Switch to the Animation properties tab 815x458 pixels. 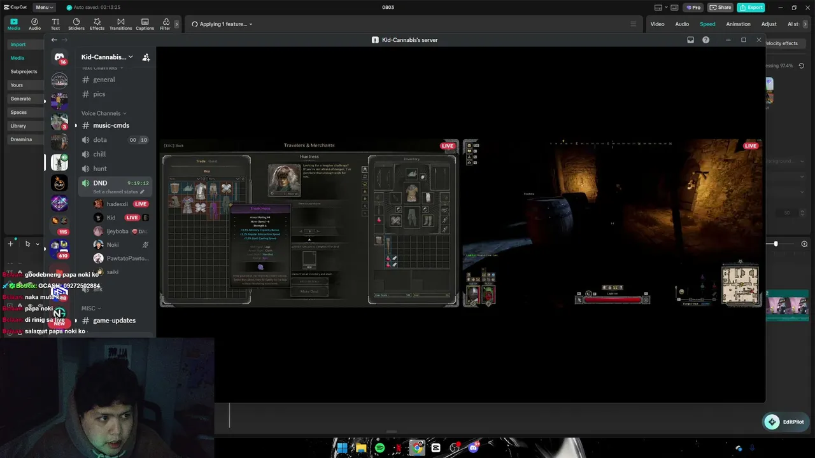738,24
